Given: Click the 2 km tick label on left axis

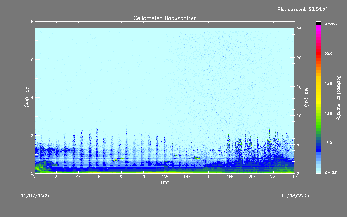Looking at the screenshot, I should [32, 135].
